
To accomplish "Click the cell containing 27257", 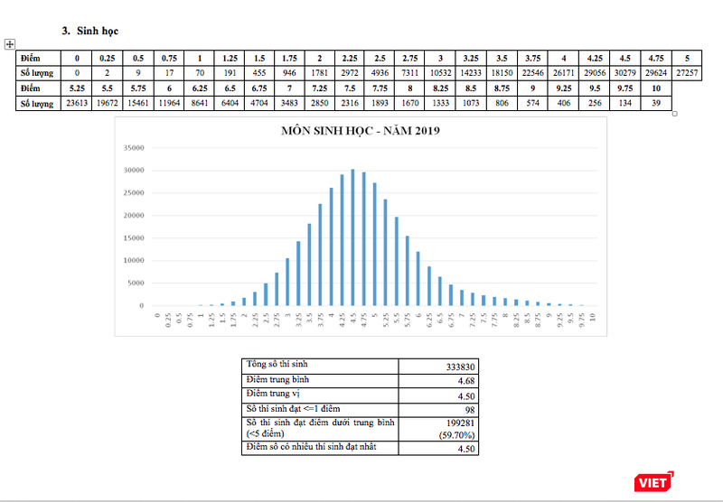I will (x=686, y=72).
